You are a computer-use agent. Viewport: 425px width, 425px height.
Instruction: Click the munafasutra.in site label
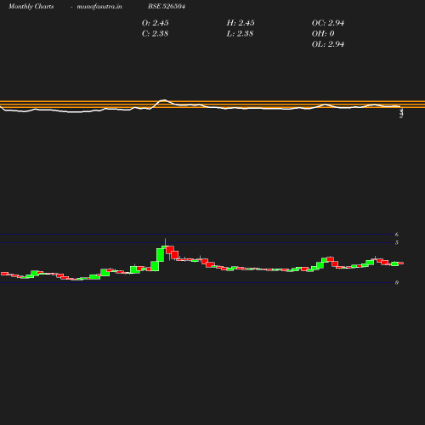point(99,6)
